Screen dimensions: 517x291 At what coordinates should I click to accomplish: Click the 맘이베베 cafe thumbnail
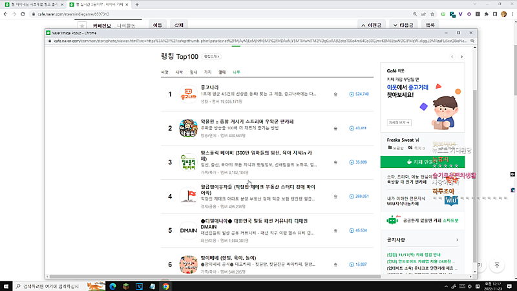pos(188,264)
